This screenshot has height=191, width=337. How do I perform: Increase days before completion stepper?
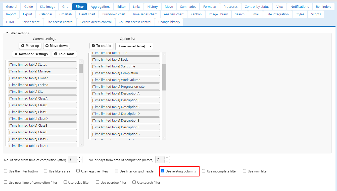click(x=167, y=158)
